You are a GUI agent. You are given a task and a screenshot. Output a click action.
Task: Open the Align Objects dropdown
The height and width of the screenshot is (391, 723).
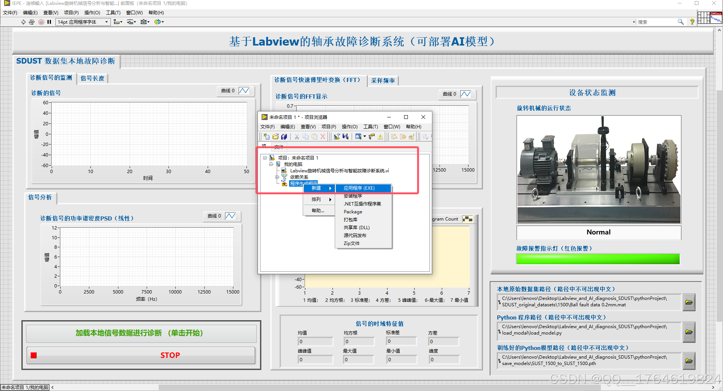(118, 22)
